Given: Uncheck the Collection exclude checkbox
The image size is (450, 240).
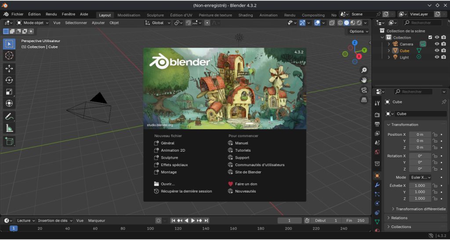Looking at the screenshot, I should (x=430, y=37).
